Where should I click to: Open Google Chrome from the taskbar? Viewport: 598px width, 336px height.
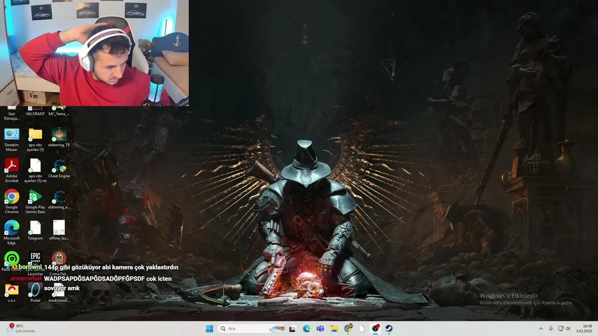click(x=348, y=329)
